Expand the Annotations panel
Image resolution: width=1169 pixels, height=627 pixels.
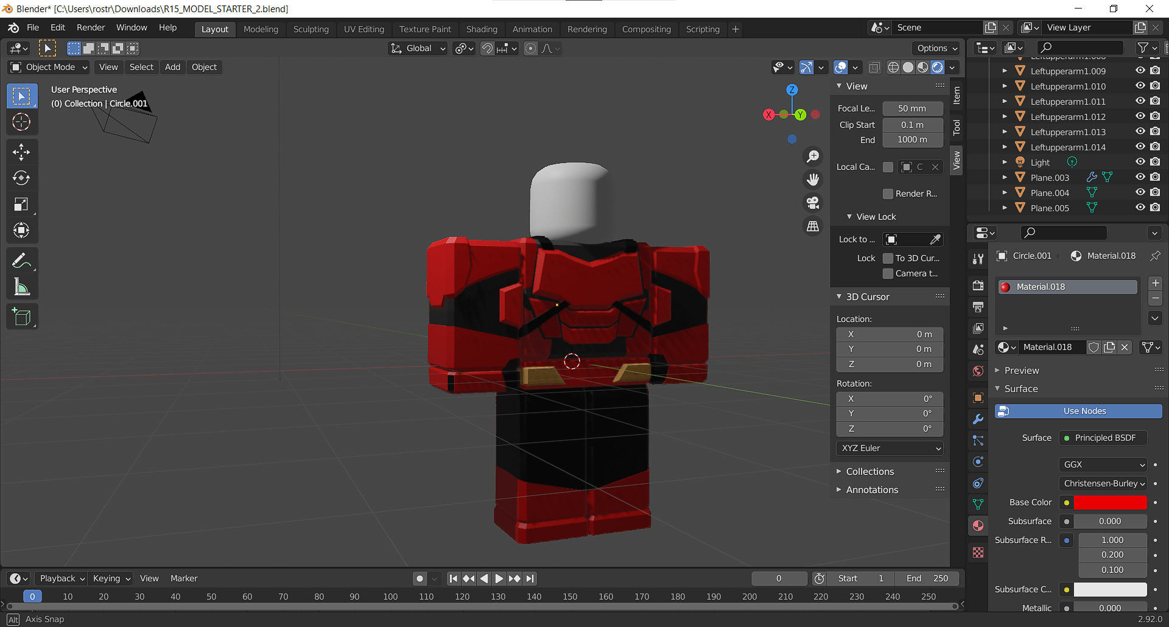[872, 490]
